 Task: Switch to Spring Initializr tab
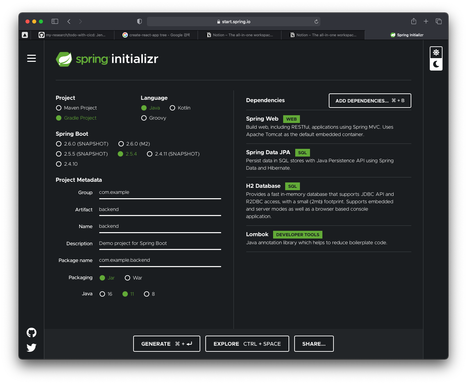click(407, 35)
